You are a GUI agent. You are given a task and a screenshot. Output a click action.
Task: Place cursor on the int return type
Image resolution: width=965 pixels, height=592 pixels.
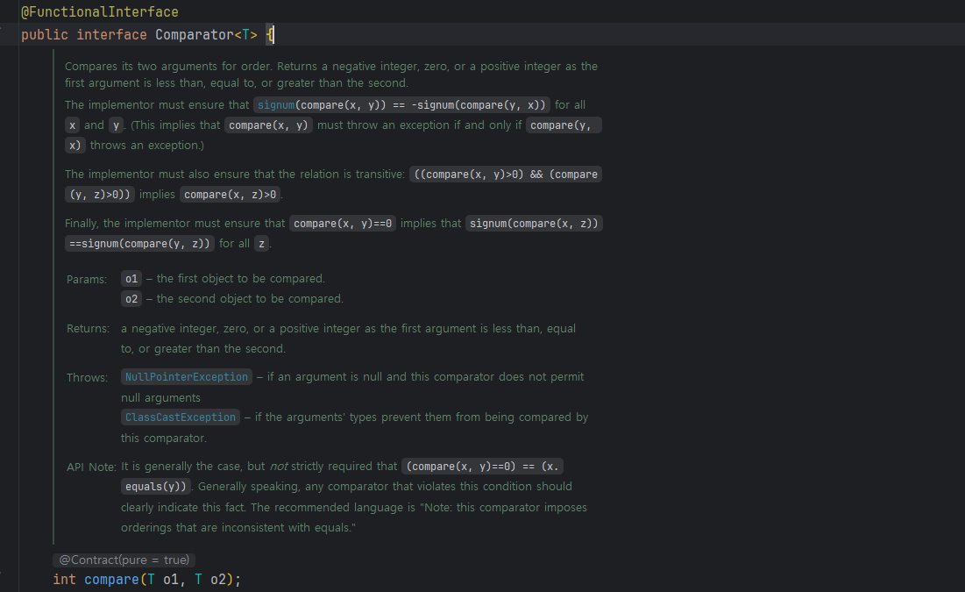(x=64, y=580)
